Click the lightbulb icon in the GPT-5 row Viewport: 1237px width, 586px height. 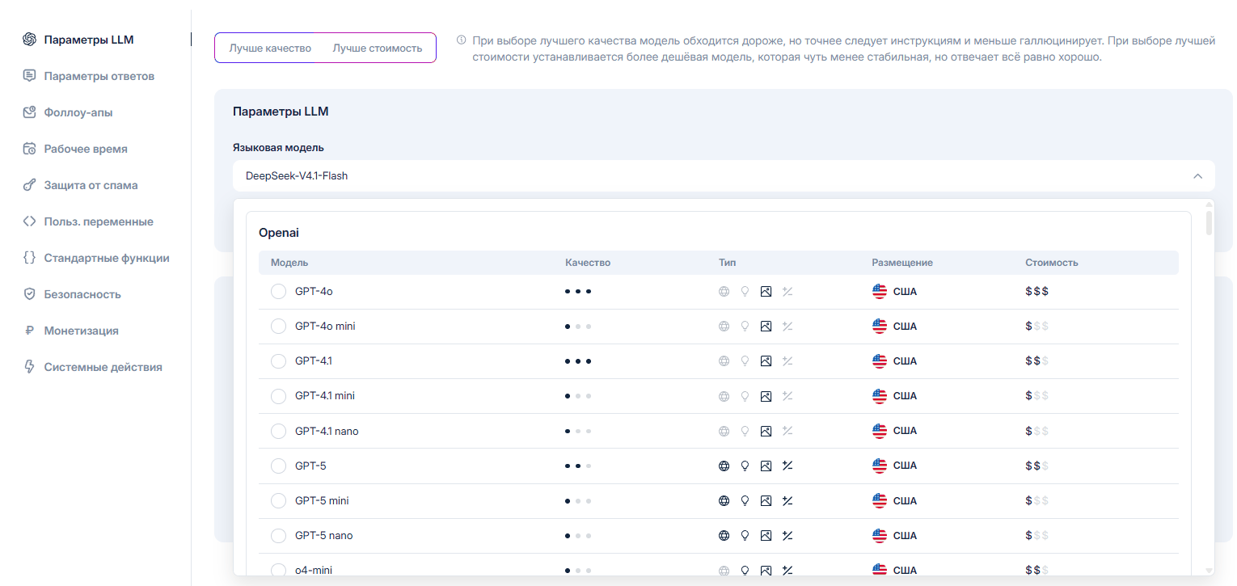point(745,466)
